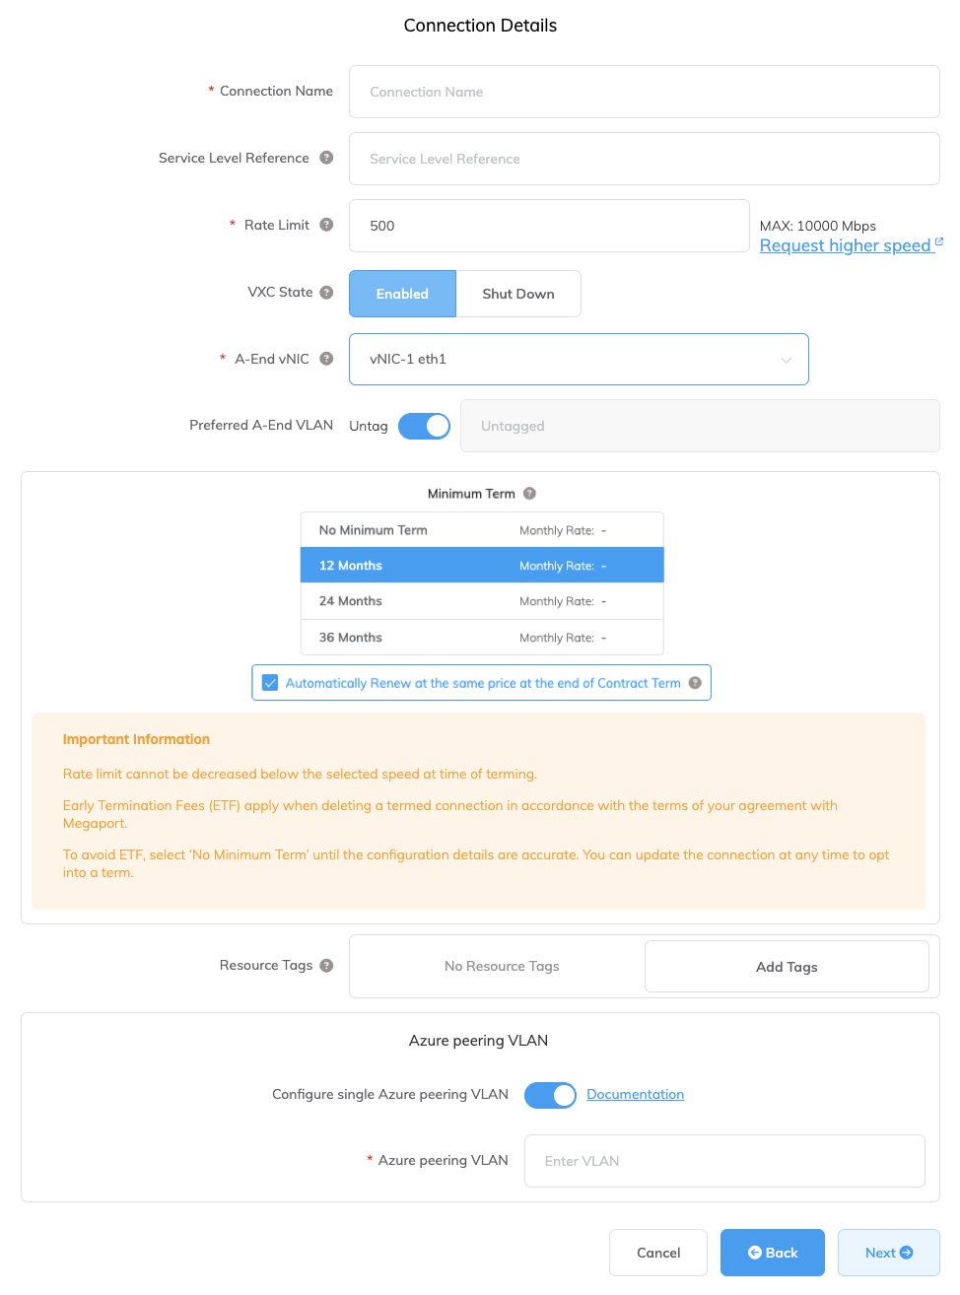
Task: Switch VXC State to Shut Down
Action: coord(518,293)
